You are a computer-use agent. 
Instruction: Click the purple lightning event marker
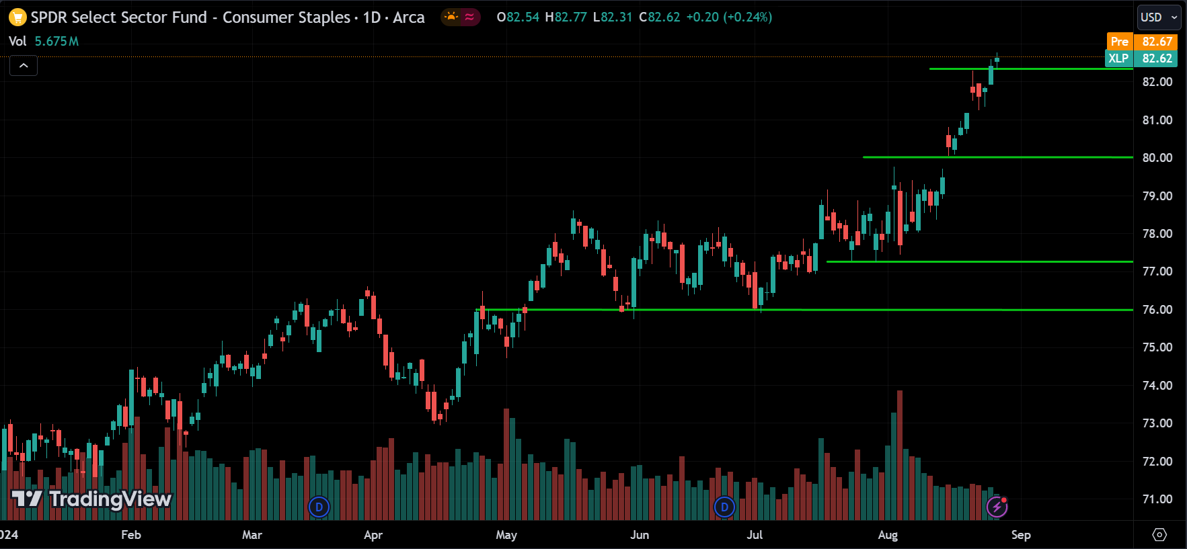click(997, 507)
